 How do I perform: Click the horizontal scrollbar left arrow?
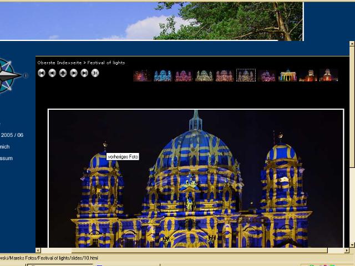coord(38,250)
